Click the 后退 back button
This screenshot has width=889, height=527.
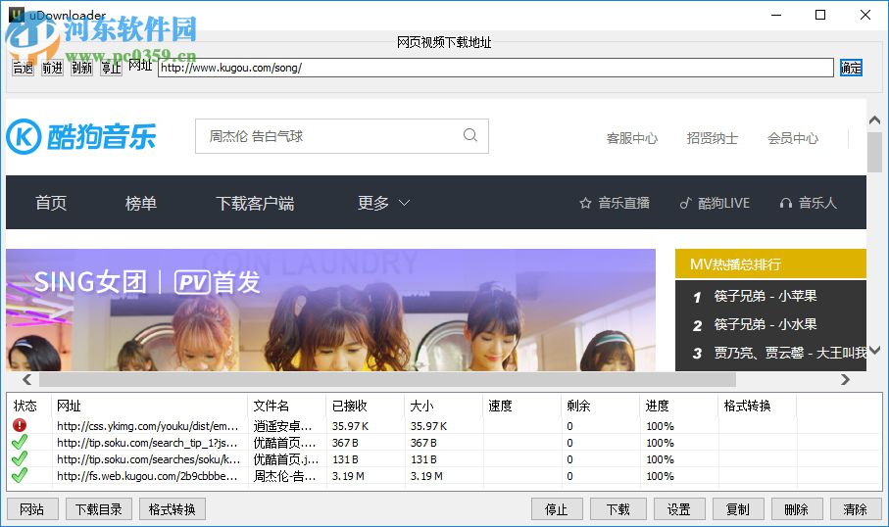coord(23,68)
